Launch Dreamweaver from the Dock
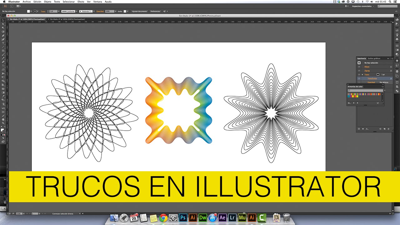Image resolution: width=400 pixels, height=225 pixels. (x=203, y=217)
